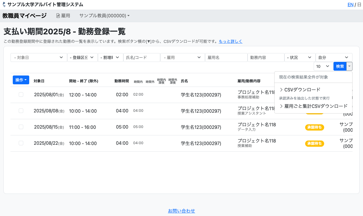
Task: Open the サンプル教員(000000) user menu
Action: 104,16
